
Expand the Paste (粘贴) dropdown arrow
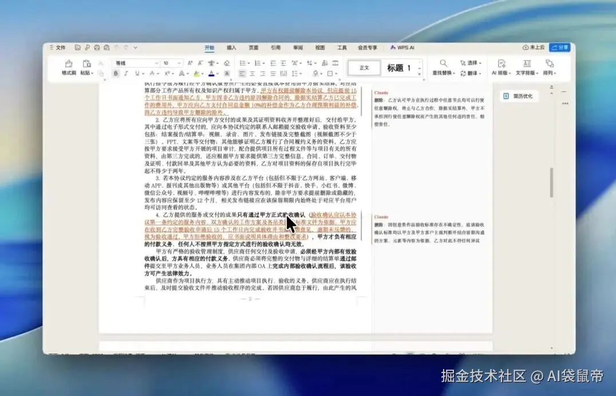92,73
